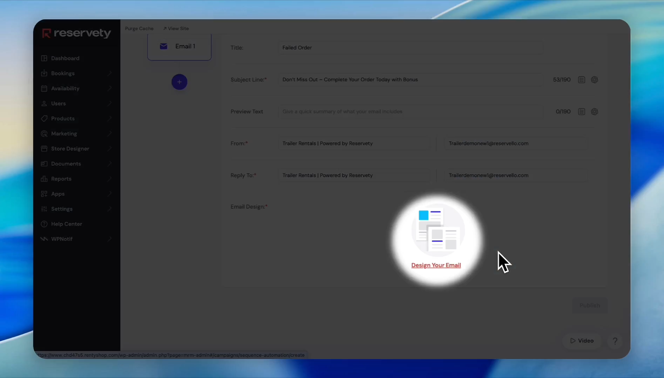The image size is (664, 378).
Task: Click the WPNotif logo icon
Action: click(44, 239)
